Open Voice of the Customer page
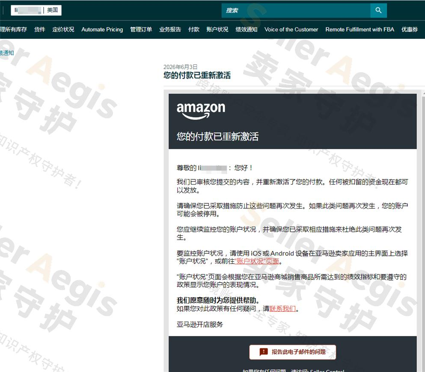 click(291, 29)
